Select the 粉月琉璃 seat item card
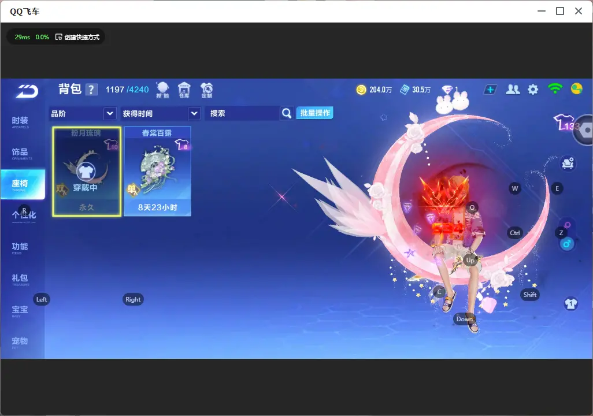Screen dimensions: 593x416 click(x=87, y=172)
